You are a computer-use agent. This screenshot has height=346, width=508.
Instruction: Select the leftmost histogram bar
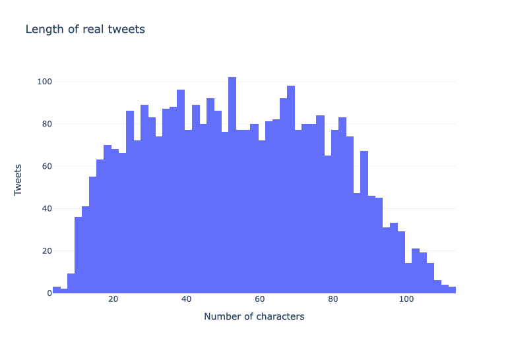tap(57, 290)
